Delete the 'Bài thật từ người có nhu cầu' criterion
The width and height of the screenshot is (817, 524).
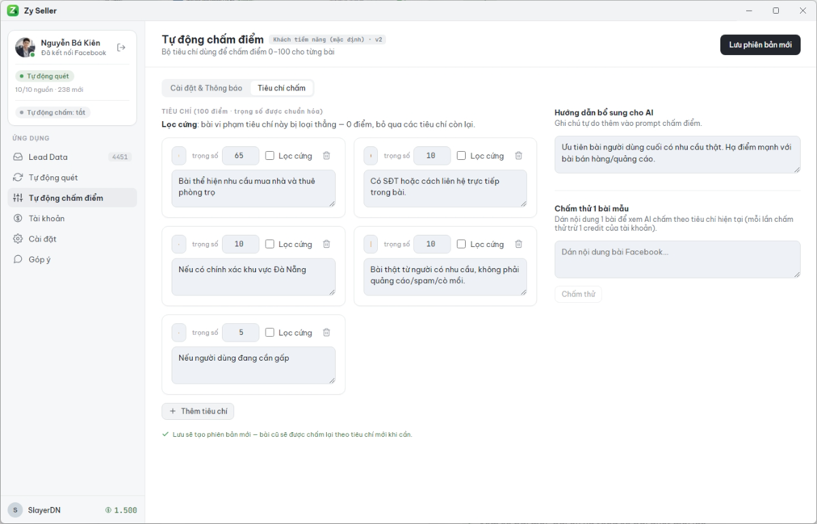518,244
